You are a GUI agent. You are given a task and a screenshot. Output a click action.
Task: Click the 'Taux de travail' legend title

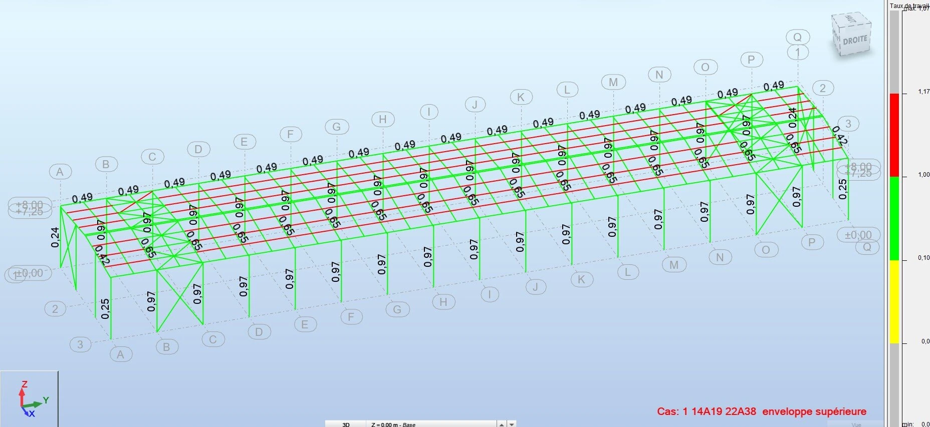[909, 6]
